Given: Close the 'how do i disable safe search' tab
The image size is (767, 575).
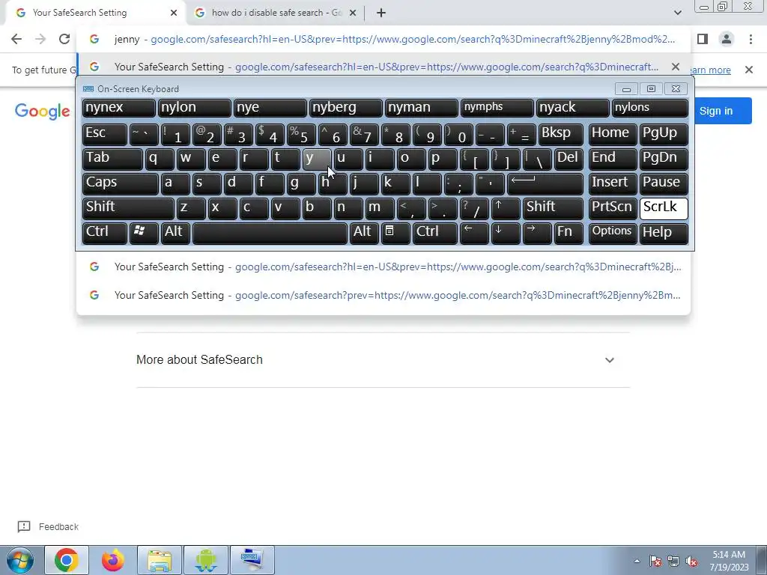Looking at the screenshot, I should tap(353, 13).
